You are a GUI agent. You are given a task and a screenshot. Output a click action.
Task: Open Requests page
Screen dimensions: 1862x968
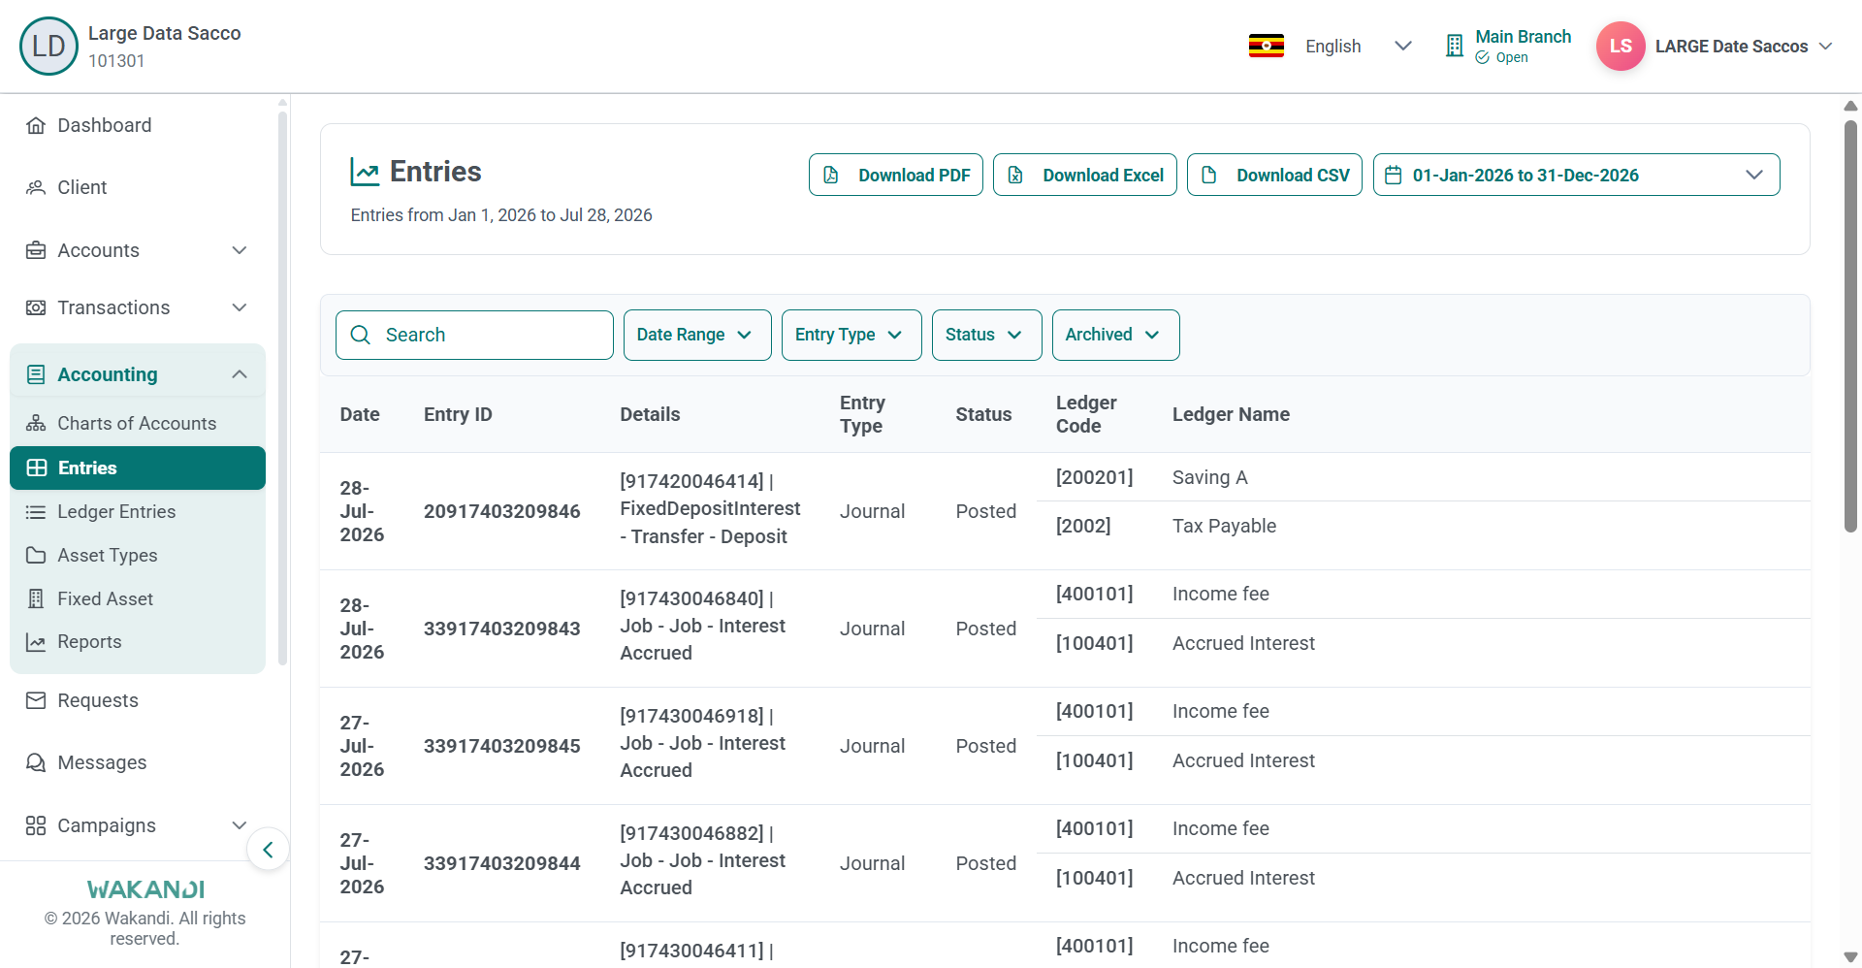coord(98,700)
